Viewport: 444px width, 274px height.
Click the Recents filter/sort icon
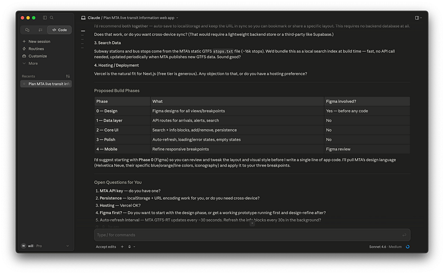[68, 77]
